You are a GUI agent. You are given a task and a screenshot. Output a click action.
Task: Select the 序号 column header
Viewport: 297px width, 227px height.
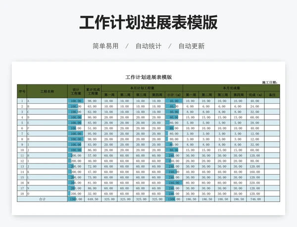pos(22,91)
